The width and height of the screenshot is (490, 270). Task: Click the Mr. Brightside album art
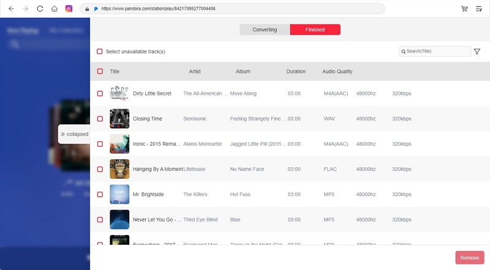[119, 194]
